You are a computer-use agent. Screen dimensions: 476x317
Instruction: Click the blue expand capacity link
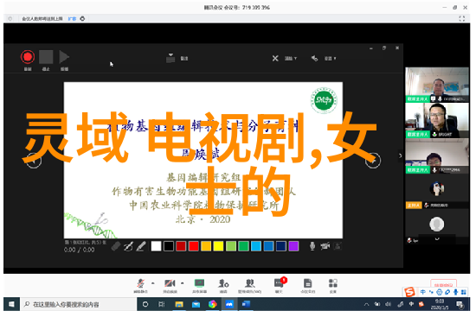(x=72, y=19)
